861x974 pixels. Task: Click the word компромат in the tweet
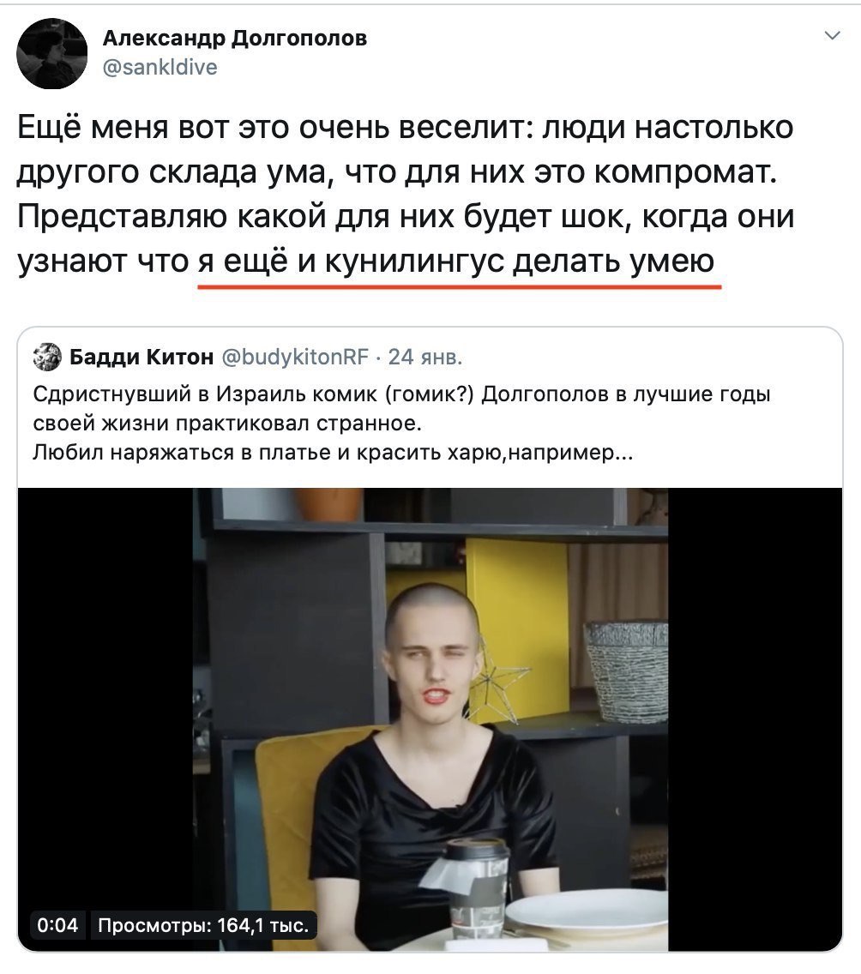coord(685,172)
